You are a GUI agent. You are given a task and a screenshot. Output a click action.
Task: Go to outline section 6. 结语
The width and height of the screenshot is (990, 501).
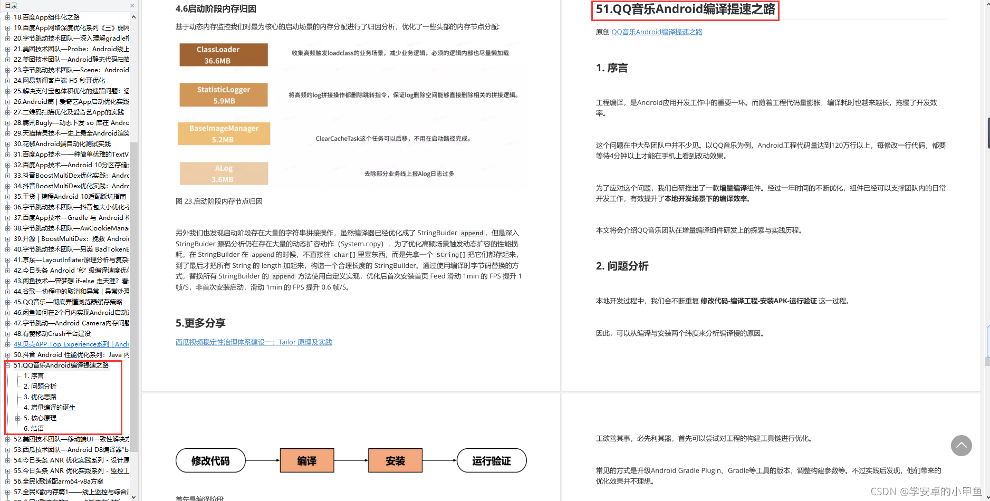click(34, 429)
